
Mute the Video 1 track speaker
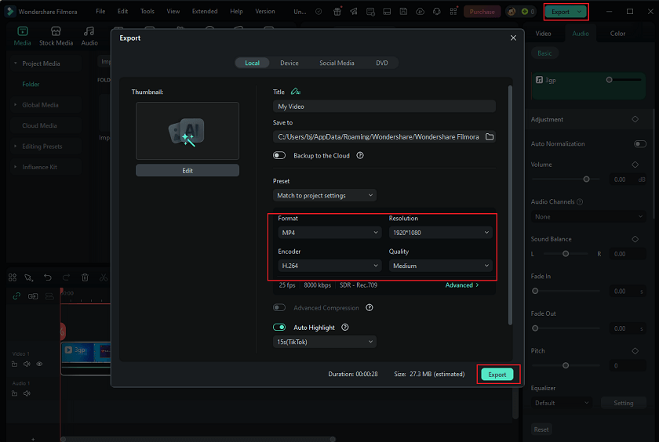(x=27, y=364)
